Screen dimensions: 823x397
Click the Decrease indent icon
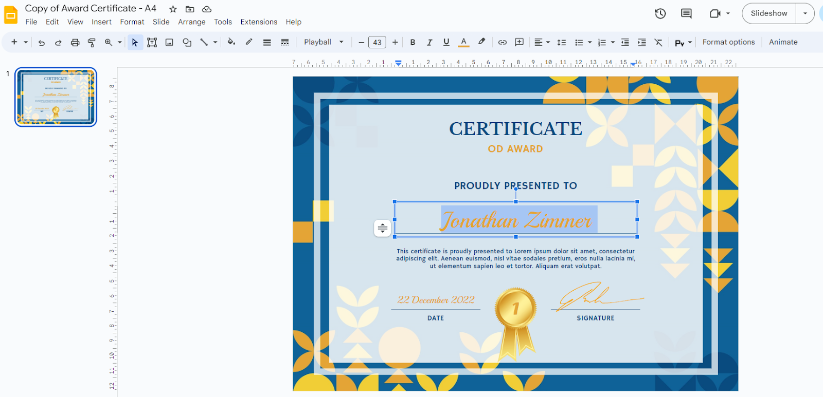coord(625,43)
